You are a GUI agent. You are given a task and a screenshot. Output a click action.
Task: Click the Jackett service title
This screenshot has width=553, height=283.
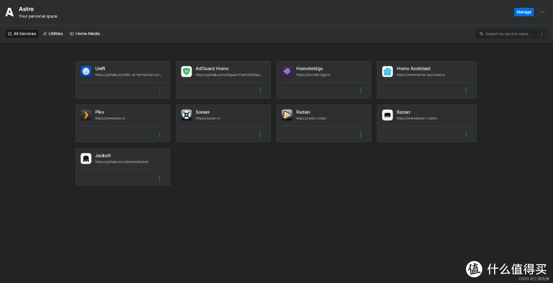[103, 156]
